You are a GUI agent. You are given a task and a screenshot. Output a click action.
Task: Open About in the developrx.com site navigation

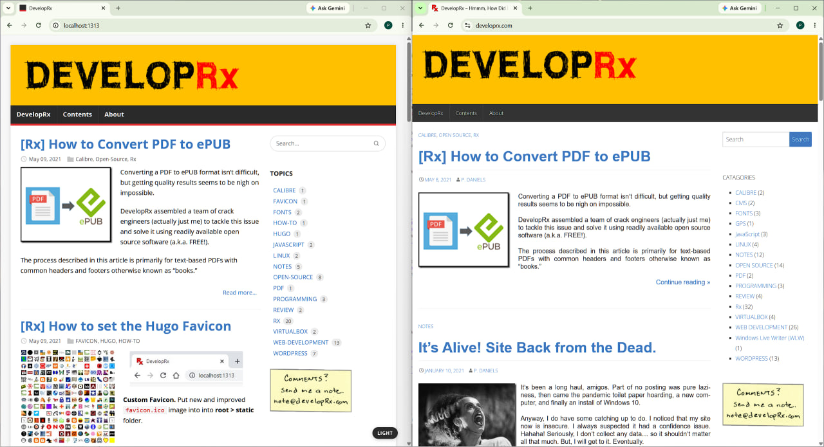coord(496,113)
